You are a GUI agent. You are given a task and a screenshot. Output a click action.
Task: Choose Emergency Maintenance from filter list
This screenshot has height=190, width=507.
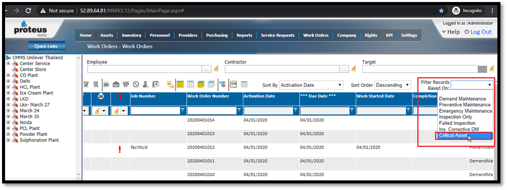(x=466, y=111)
